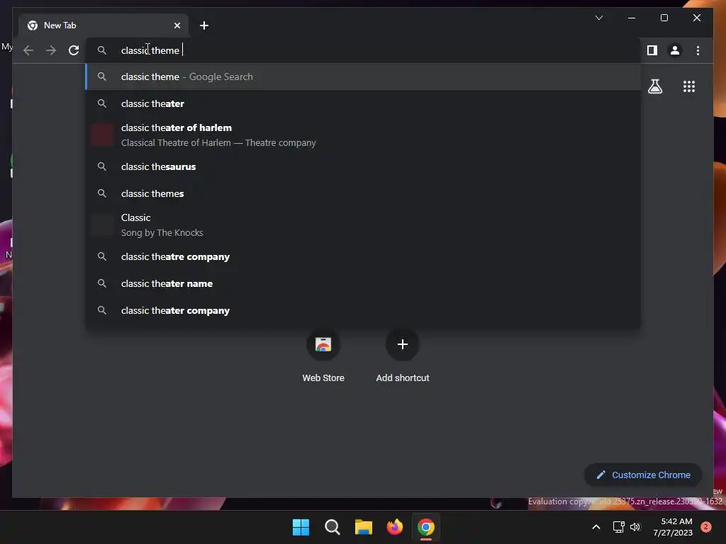Image resolution: width=726 pixels, height=544 pixels.
Task: Reload the page with the refresh icon
Action: coord(74,50)
